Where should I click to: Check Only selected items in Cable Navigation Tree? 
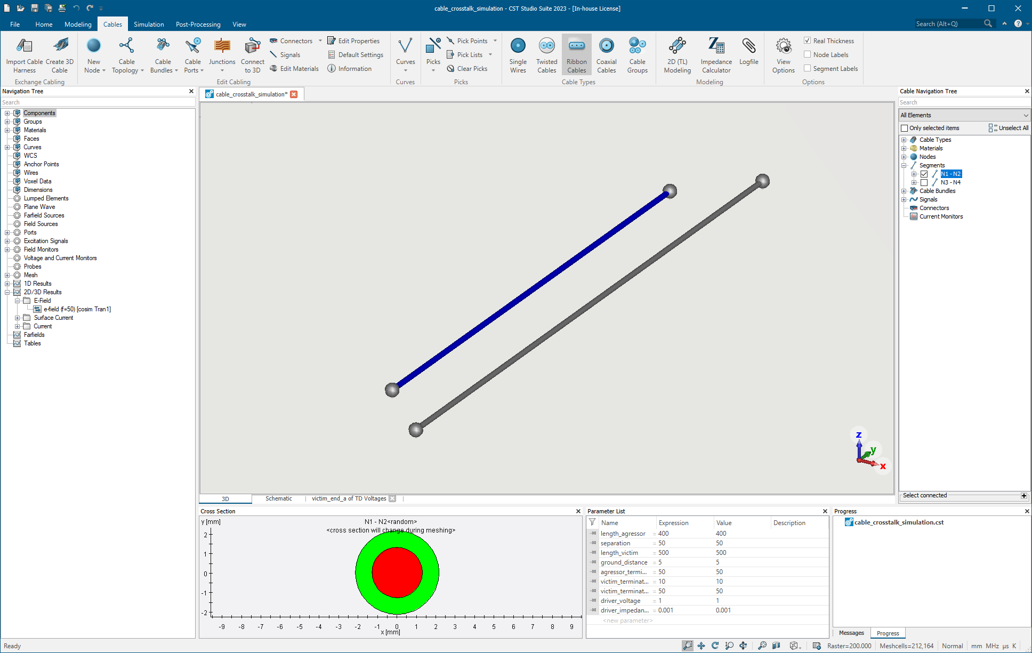904,128
